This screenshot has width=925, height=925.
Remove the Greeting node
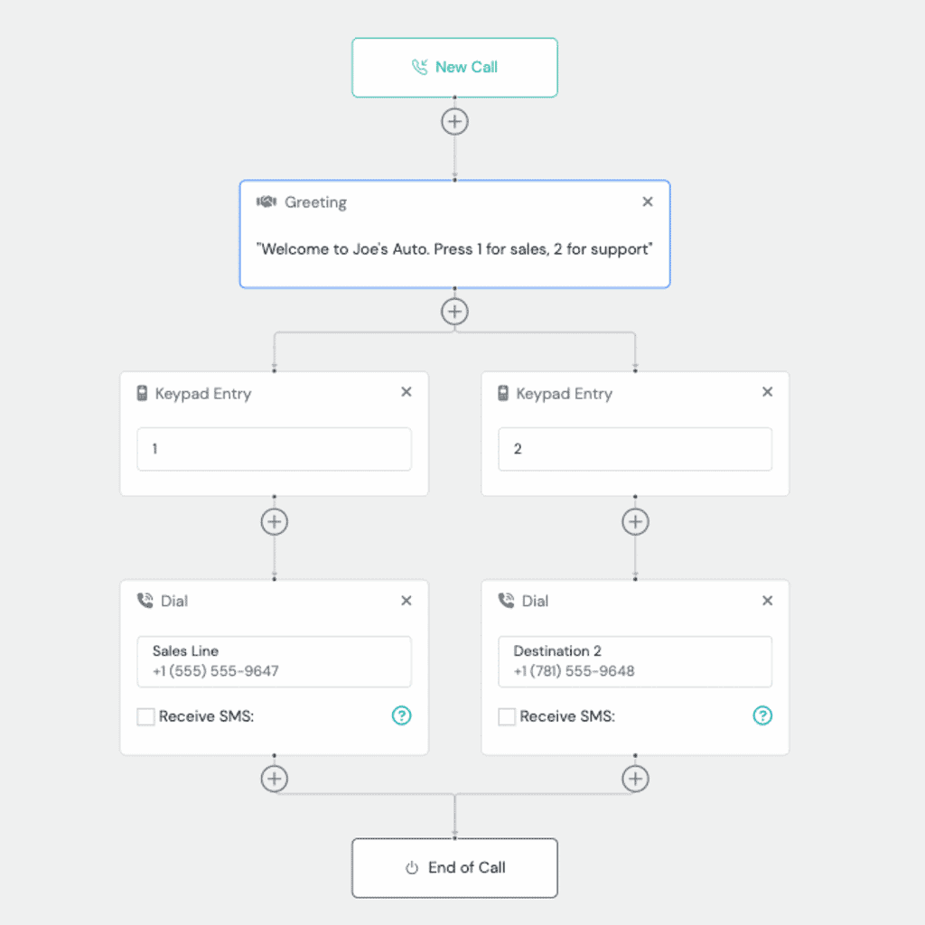648,201
